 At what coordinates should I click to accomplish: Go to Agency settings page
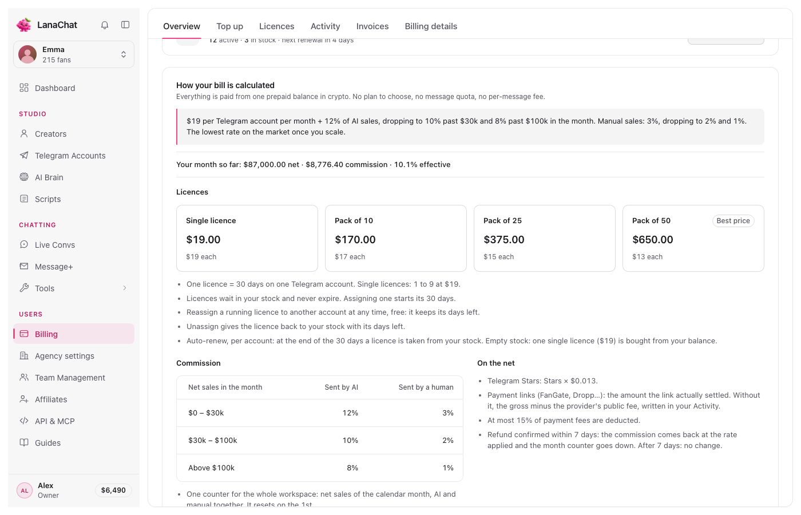pyautogui.click(x=74, y=356)
